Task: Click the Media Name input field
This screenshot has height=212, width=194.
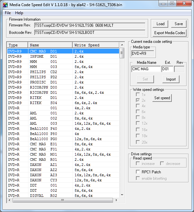Action: pos(146,69)
